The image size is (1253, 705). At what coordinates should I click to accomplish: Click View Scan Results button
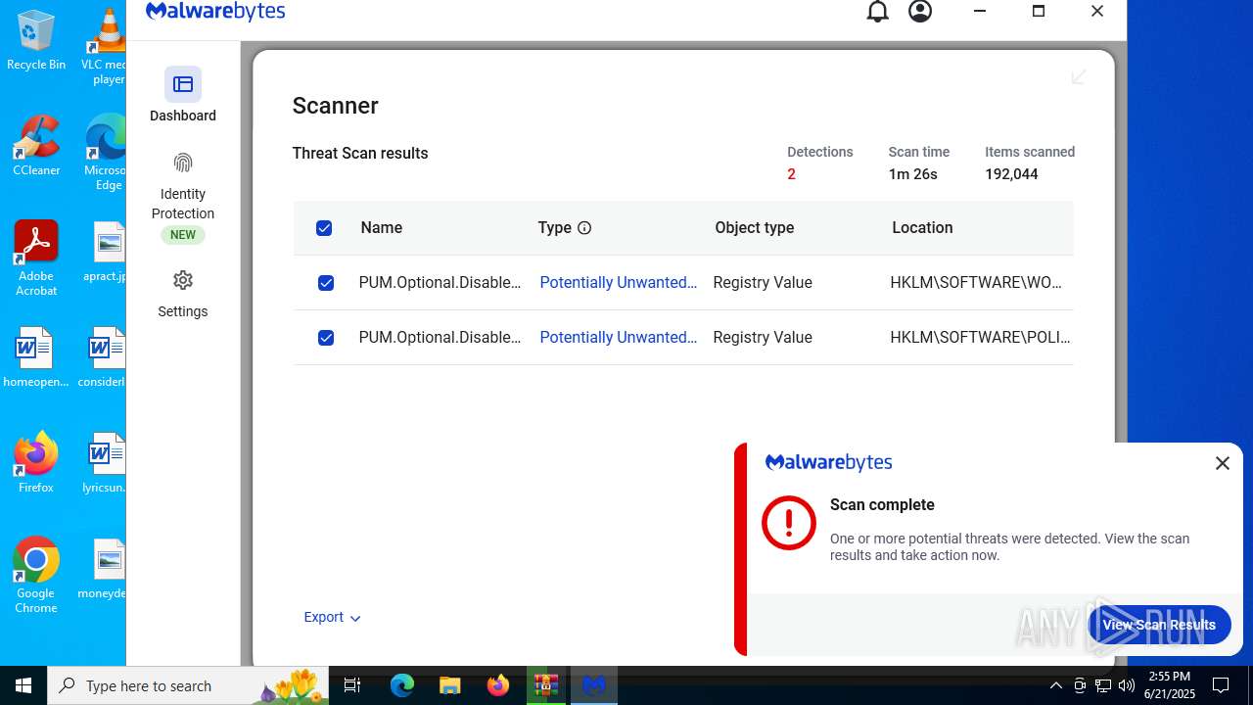click(1159, 625)
